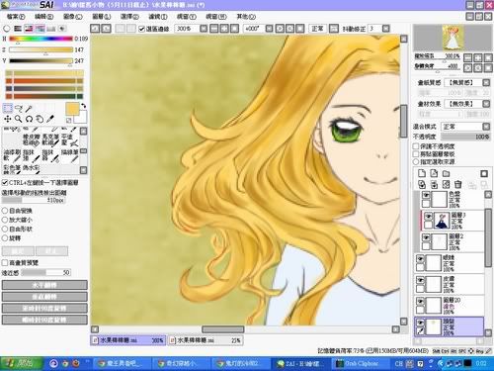Select the 旋轉 radio option
This screenshot has width=494, height=371.
5,237
